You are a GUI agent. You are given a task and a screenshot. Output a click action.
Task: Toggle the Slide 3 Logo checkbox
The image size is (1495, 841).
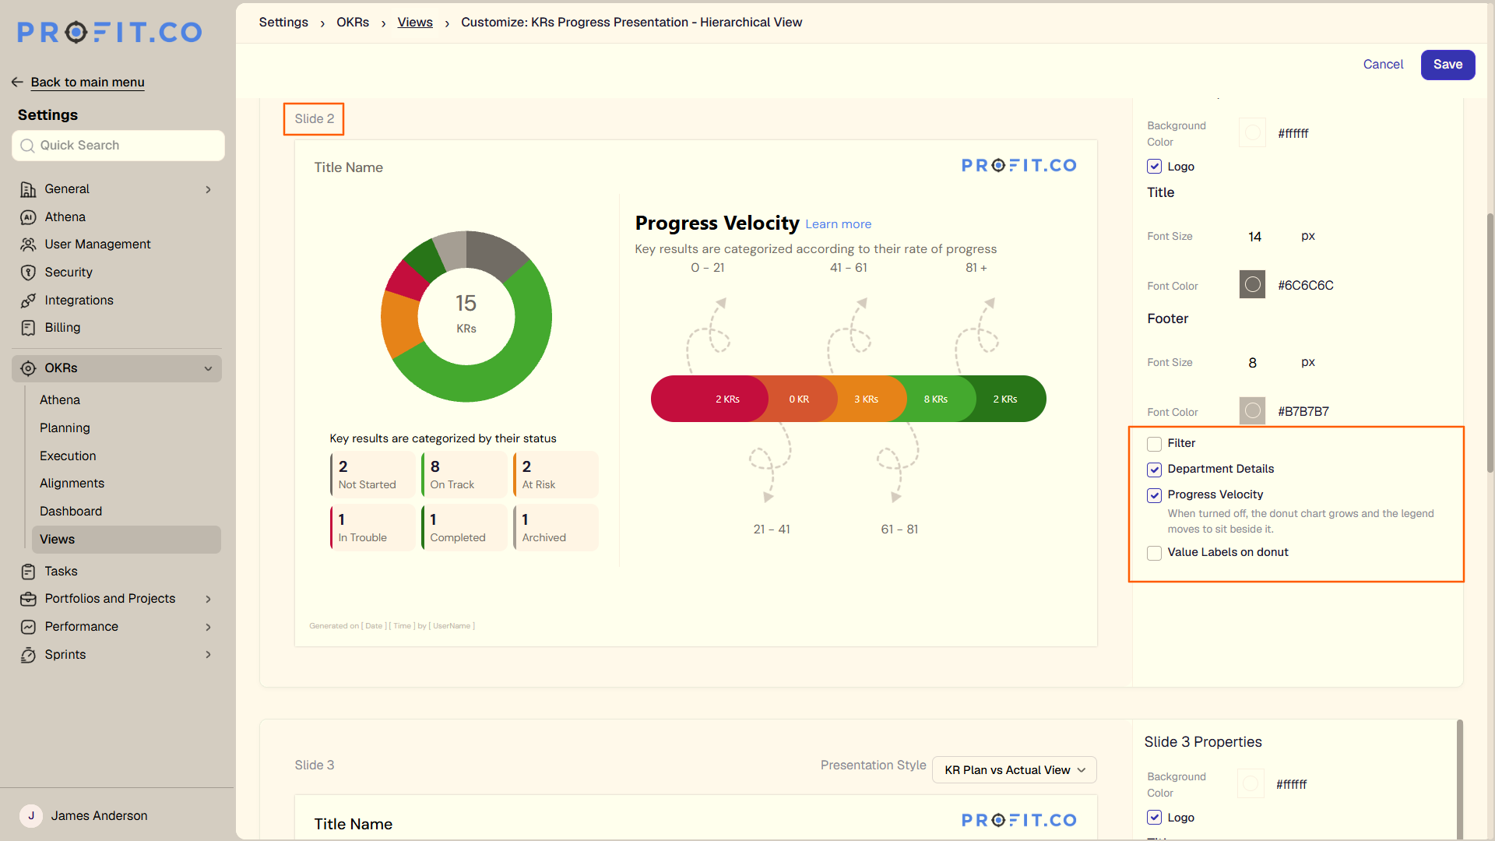pyautogui.click(x=1154, y=818)
